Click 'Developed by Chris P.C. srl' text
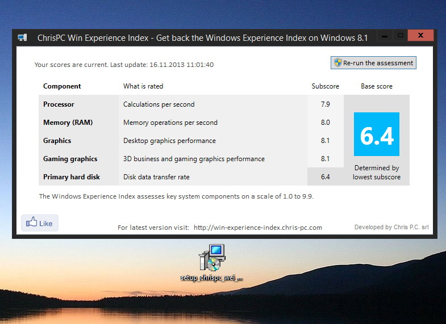Screen dimensions: 446x324 391,227
